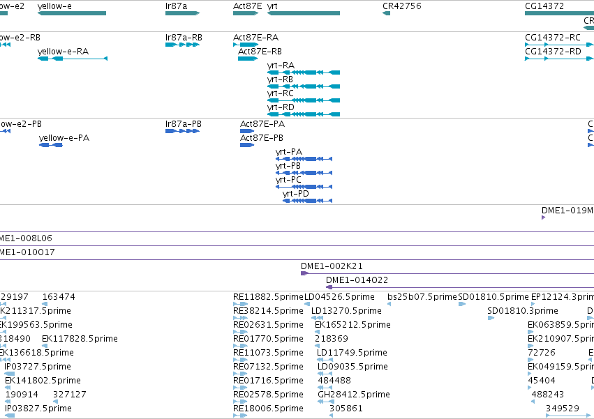The image size is (594, 419).
Task: Select the Act87E gene feature bar
Action: pos(246,13)
